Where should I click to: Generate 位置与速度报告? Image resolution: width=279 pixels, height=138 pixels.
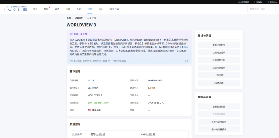pyautogui.click(x=219, y=122)
